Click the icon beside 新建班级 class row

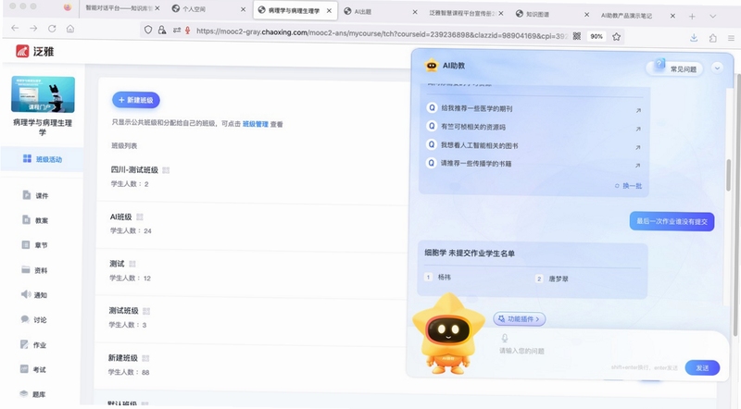point(145,358)
